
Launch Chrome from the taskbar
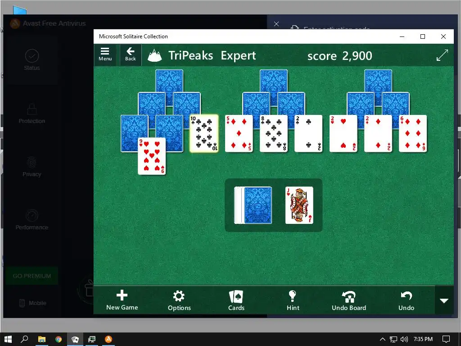point(59,339)
